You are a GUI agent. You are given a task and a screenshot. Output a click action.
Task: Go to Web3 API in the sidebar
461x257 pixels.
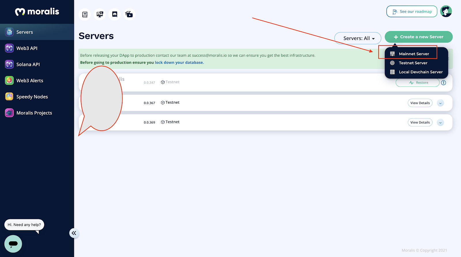pyautogui.click(x=37, y=48)
